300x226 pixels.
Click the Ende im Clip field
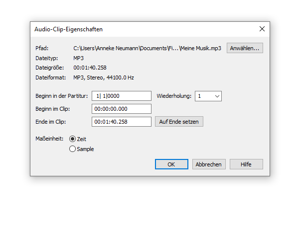click(x=122, y=122)
